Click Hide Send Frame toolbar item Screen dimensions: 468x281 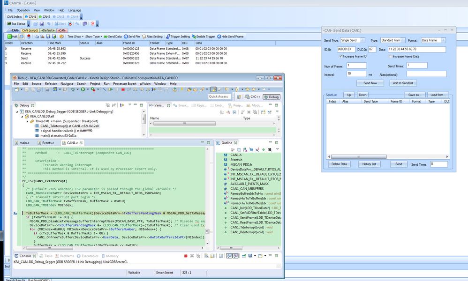click(x=230, y=37)
